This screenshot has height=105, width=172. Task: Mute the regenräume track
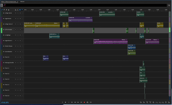[x=16, y=18]
